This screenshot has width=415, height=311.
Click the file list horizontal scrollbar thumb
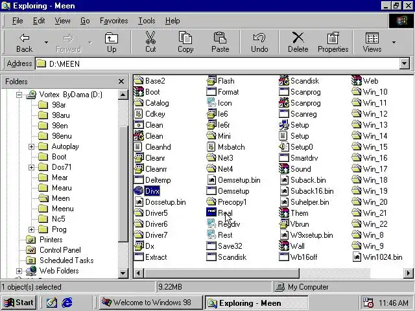221,273
